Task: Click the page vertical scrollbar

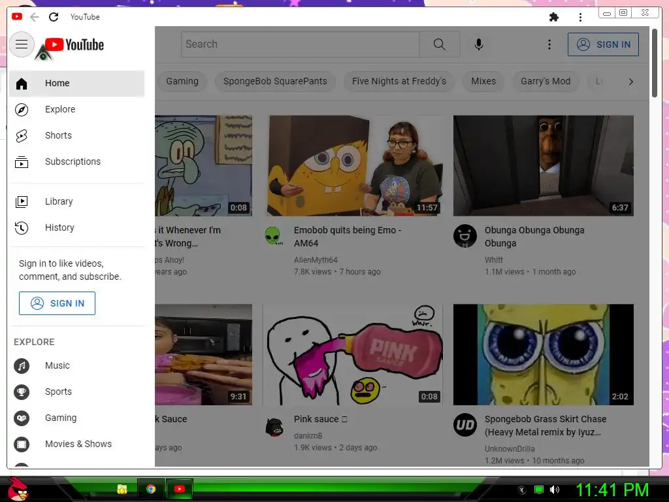Action: pos(655,63)
